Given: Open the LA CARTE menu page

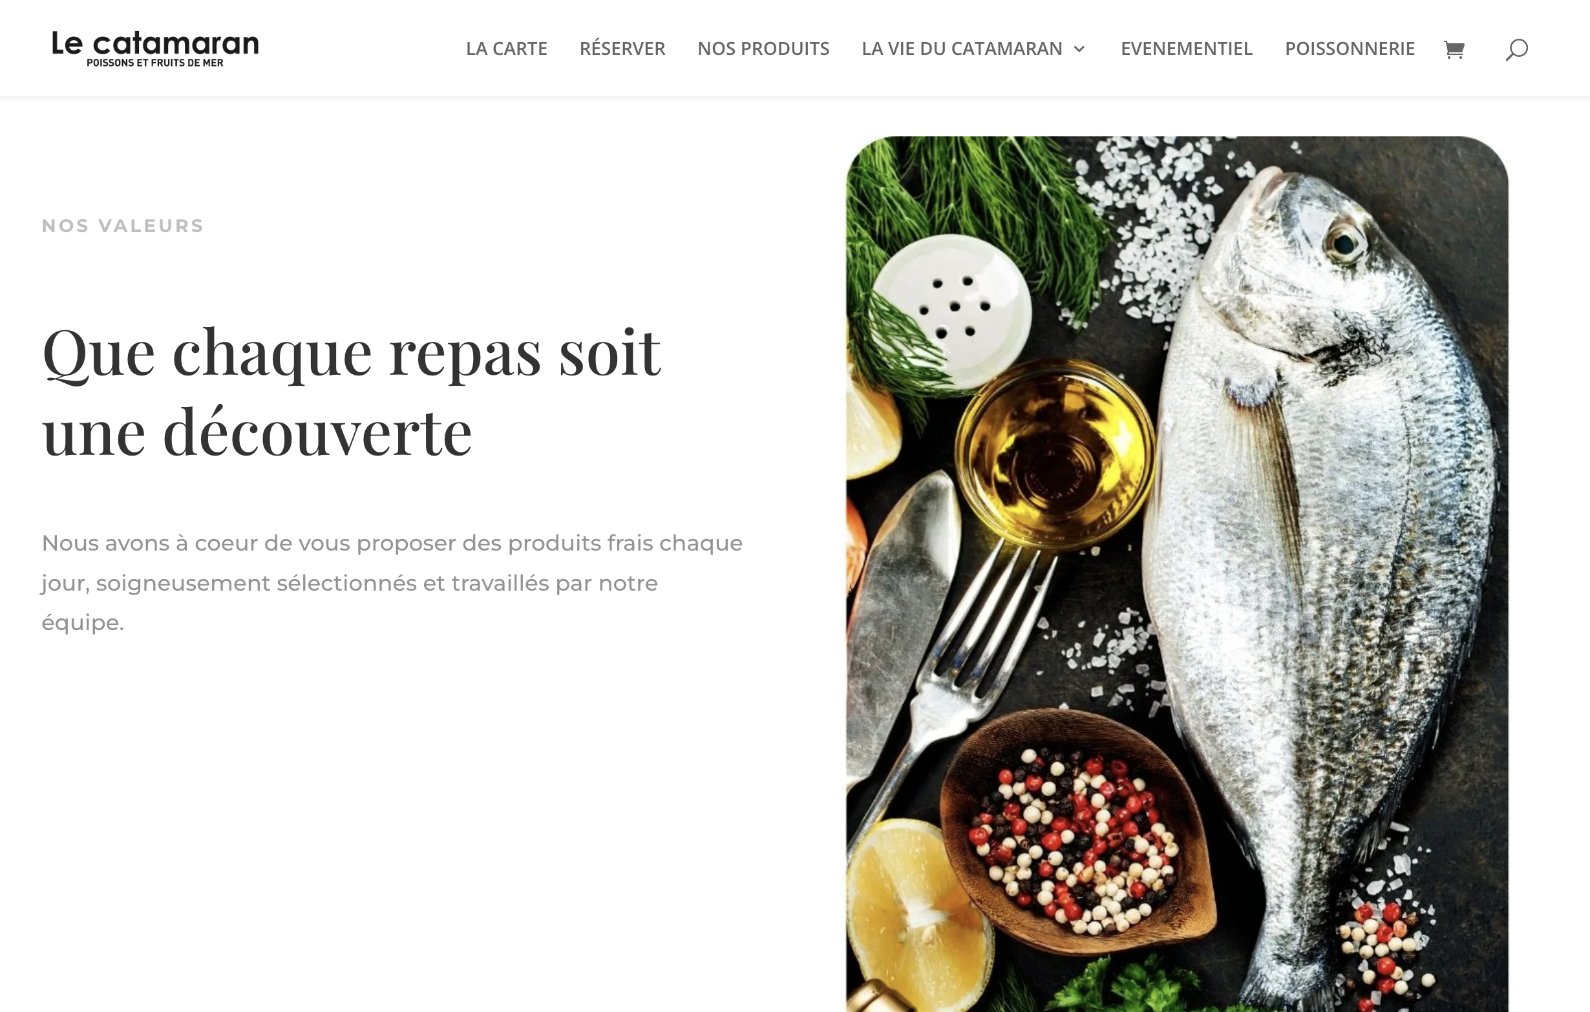Looking at the screenshot, I should (x=507, y=49).
